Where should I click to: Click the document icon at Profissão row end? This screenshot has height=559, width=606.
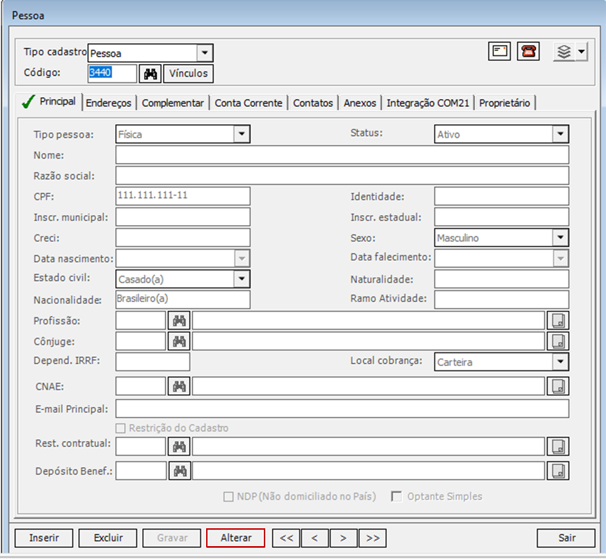click(x=557, y=320)
